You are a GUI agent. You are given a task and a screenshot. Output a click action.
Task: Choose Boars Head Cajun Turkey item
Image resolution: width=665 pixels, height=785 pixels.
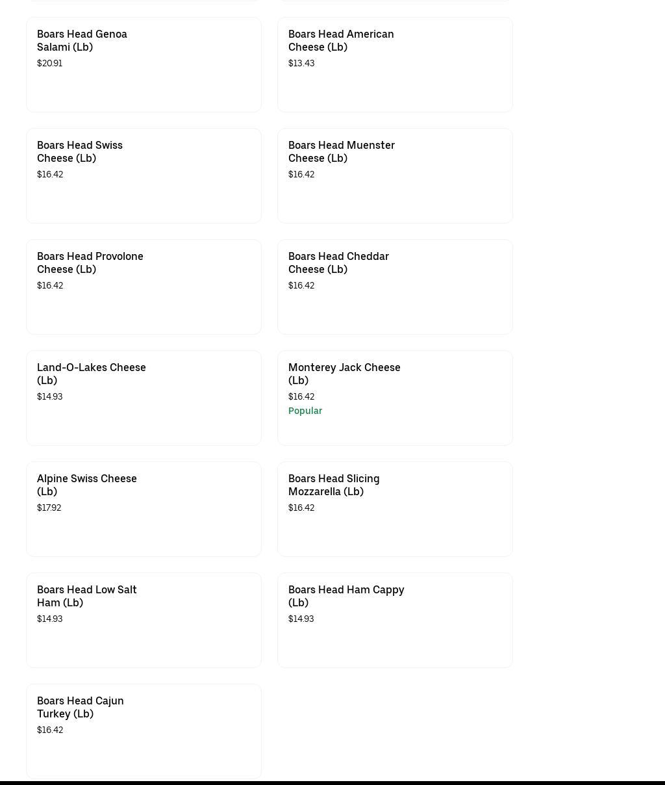[144, 732]
